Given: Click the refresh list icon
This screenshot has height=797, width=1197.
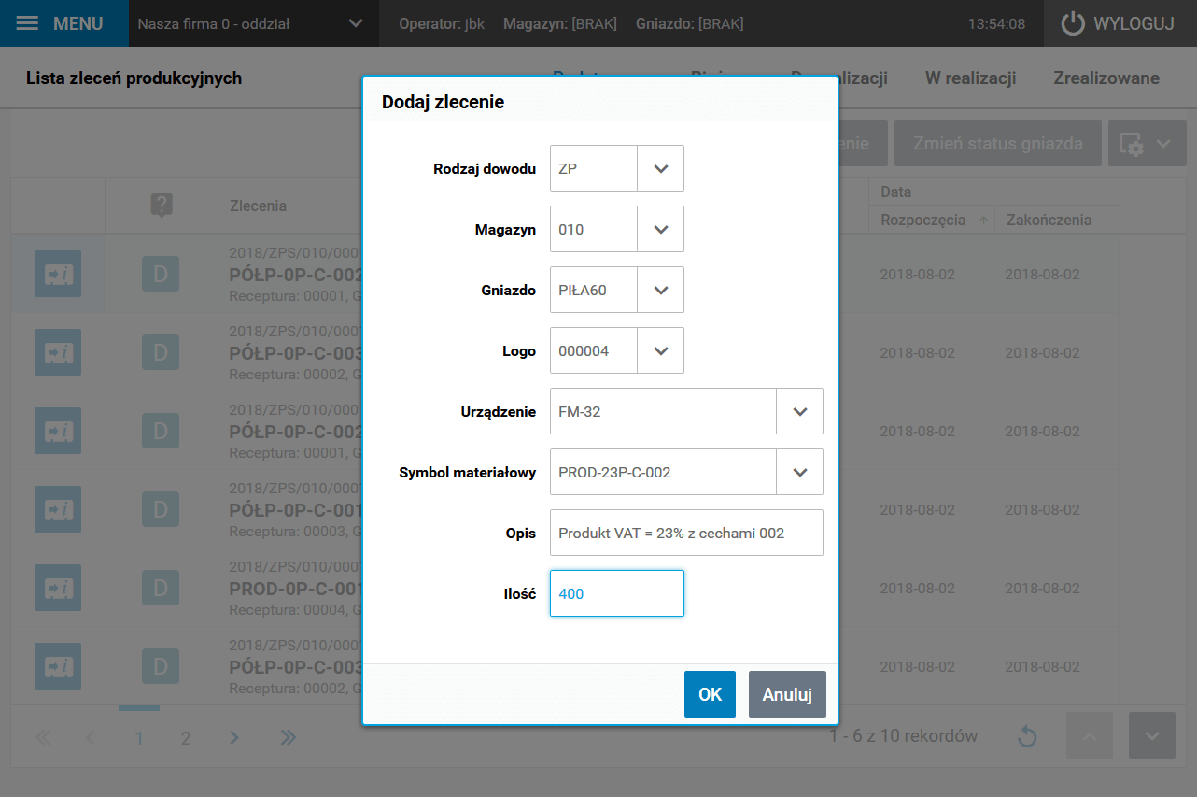Looking at the screenshot, I should 1027,736.
